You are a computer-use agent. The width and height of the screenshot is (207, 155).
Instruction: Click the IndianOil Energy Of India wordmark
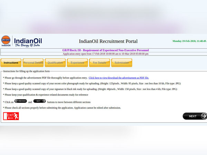coord(28,42)
